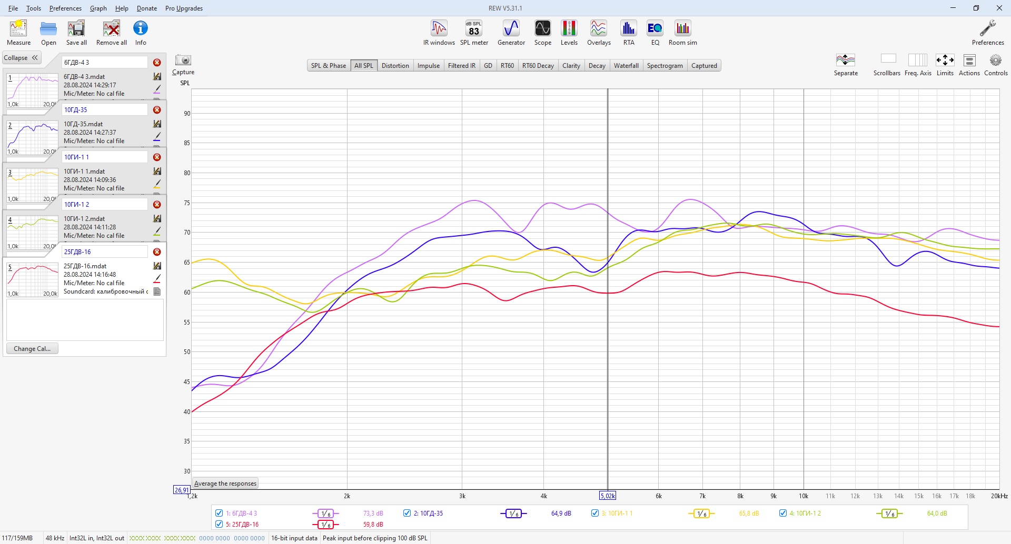Toggle graph Scrollbars
Image resolution: width=1011 pixels, height=544 pixels.
(x=887, y=65)
